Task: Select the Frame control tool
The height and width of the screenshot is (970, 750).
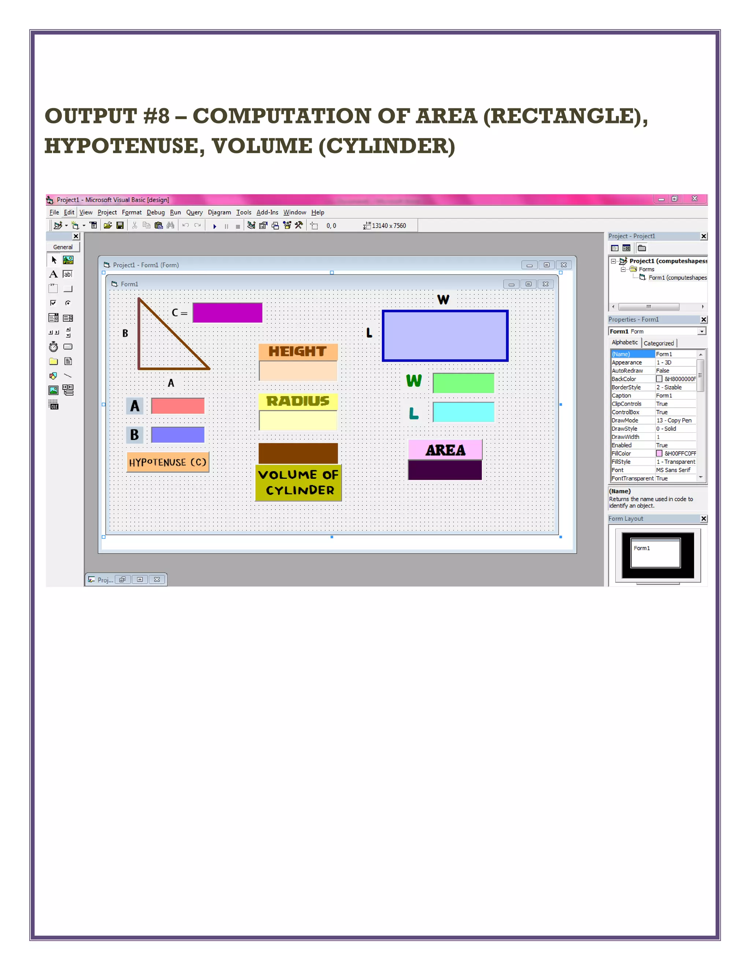Action: [x=54, y=289]
